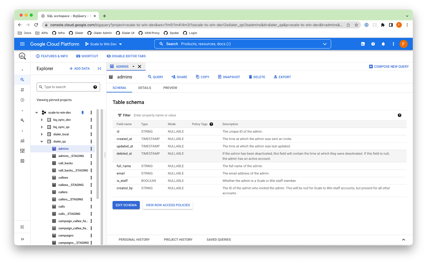Open the SHORTCUT link

[87, 56]
